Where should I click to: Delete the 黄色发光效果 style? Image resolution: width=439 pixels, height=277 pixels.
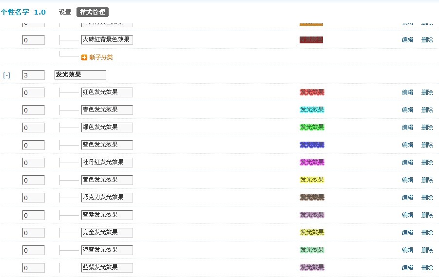click(427, 180)
